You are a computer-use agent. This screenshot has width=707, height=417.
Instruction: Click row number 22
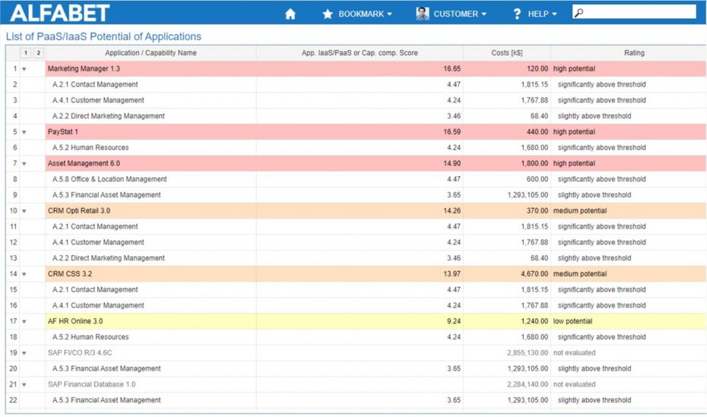[x=13, y=400]
